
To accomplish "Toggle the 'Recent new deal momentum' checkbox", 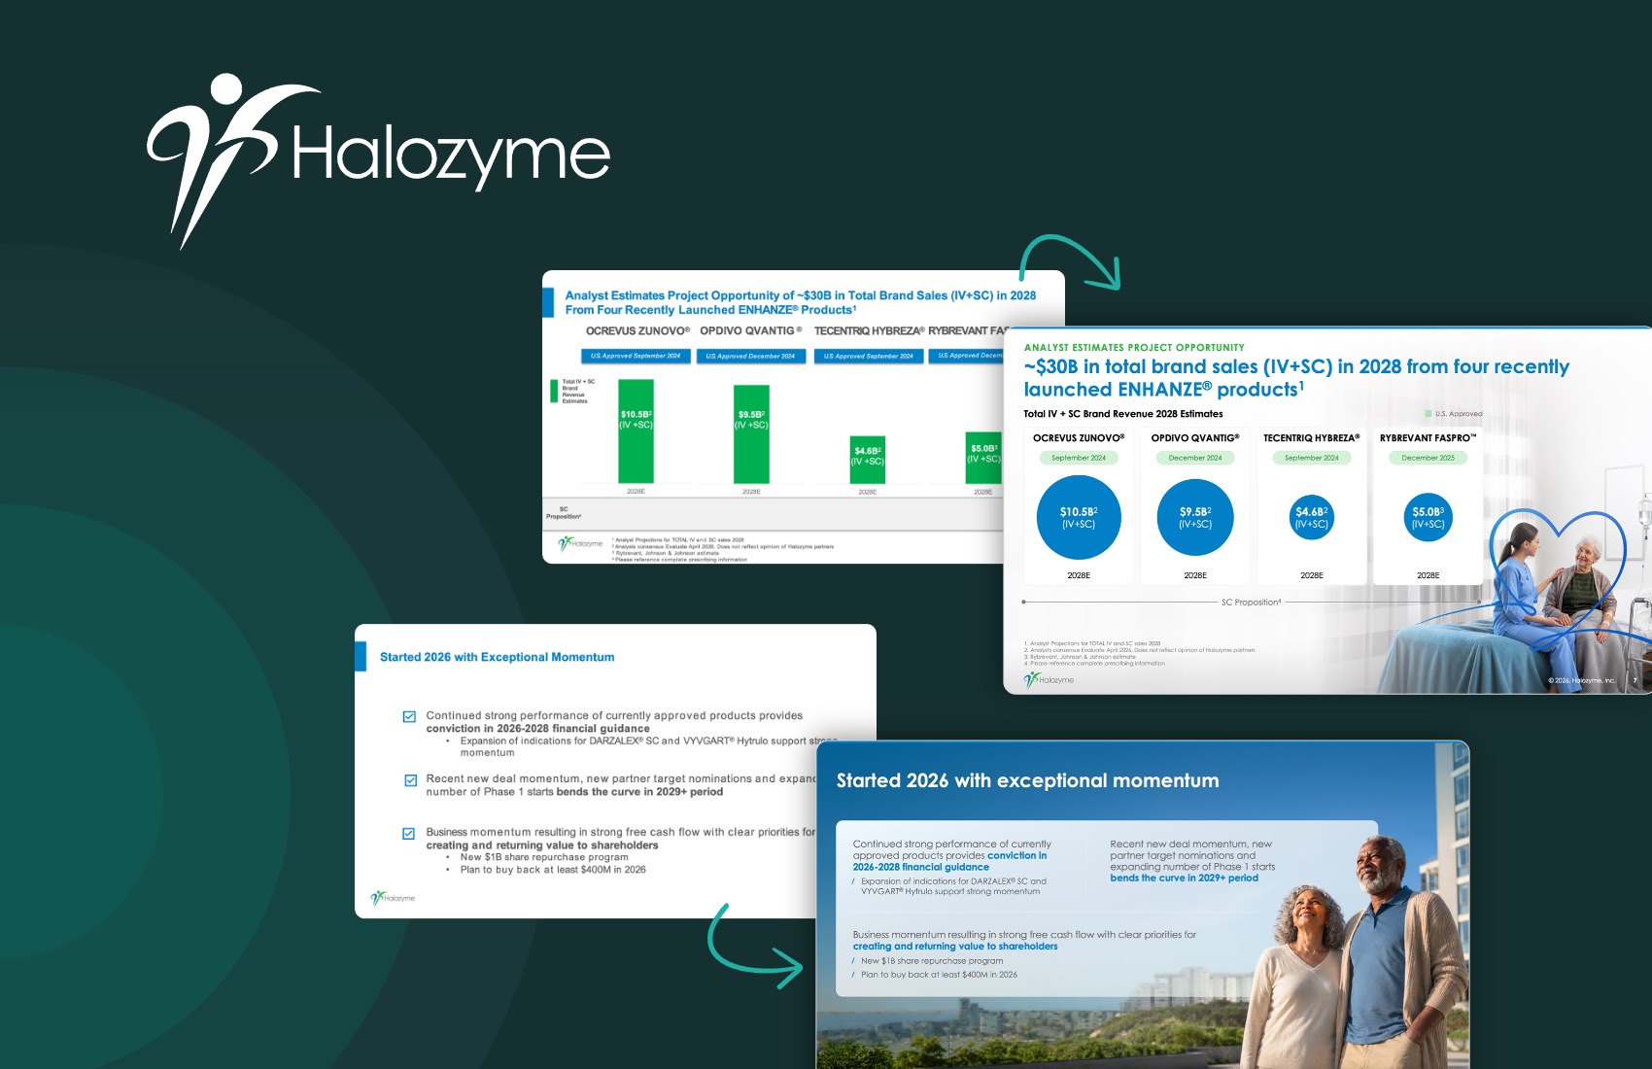I will pyautogui.click(x=409, y=780).
